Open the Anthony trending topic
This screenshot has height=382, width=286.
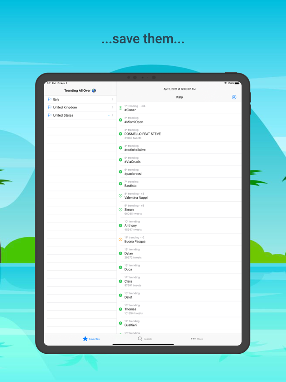179,226
